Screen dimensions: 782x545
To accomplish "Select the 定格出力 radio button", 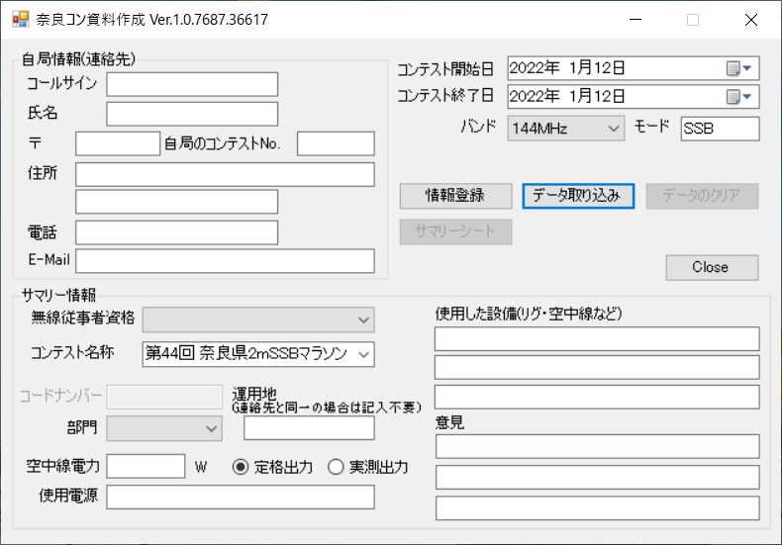I will pyautogui.click(x=241, y=467).
